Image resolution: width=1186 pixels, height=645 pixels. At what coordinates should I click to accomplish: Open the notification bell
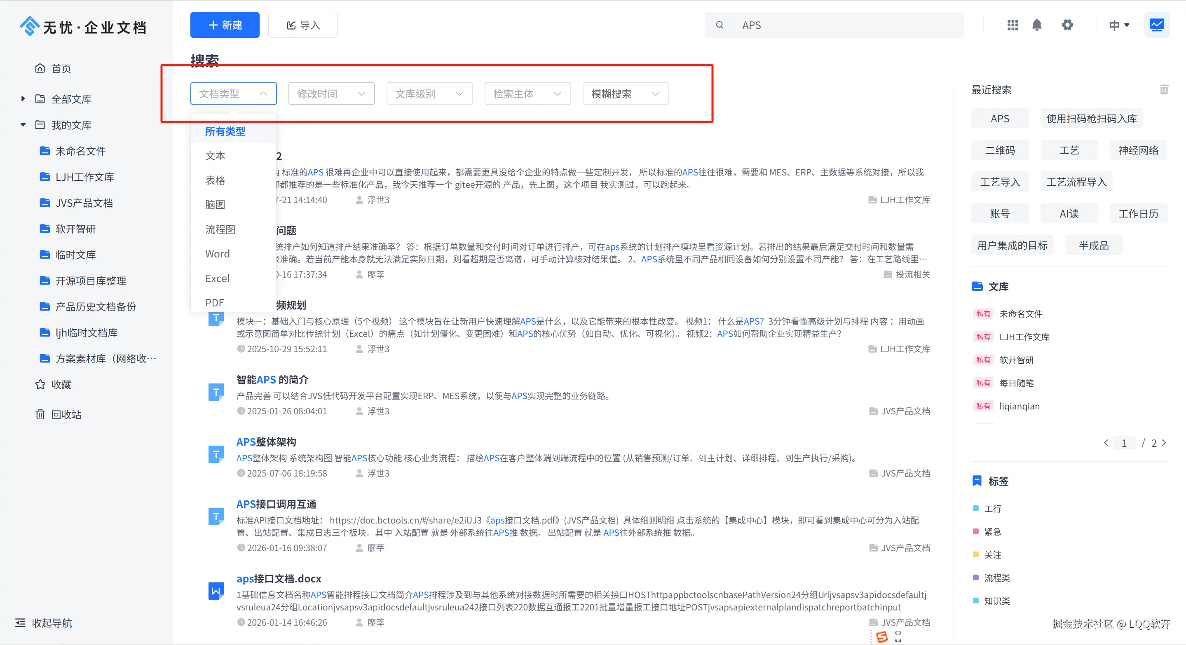pyautogui.click(x=1036, y=25)
